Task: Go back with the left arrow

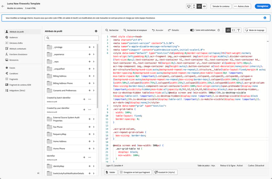Action: (3, 6)
